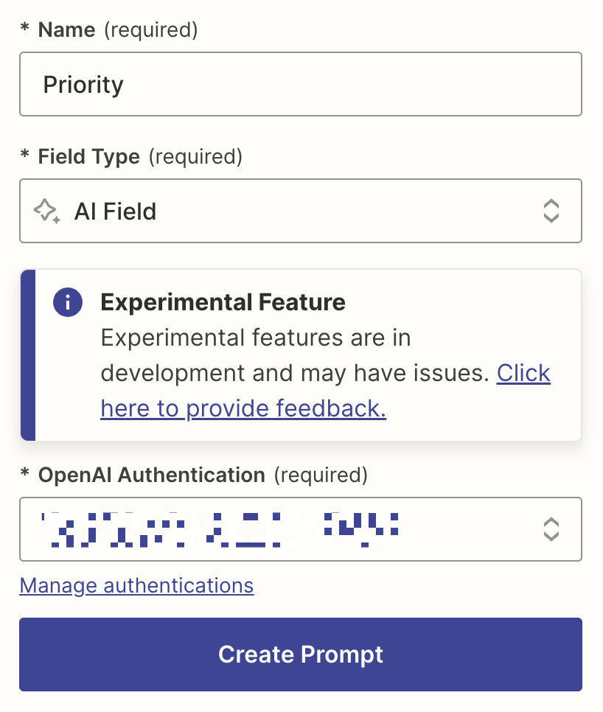Click the bold "OpenAI Authentication" label

tap(151, 475)
